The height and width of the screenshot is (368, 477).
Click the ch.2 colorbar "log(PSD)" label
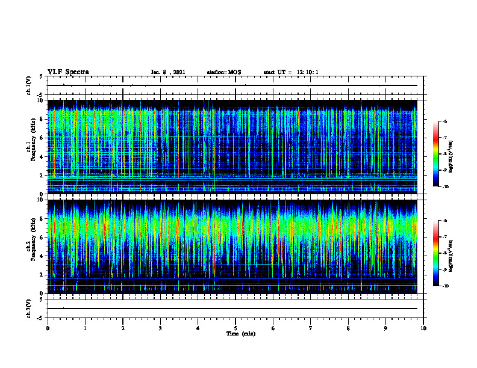(450, 256)
